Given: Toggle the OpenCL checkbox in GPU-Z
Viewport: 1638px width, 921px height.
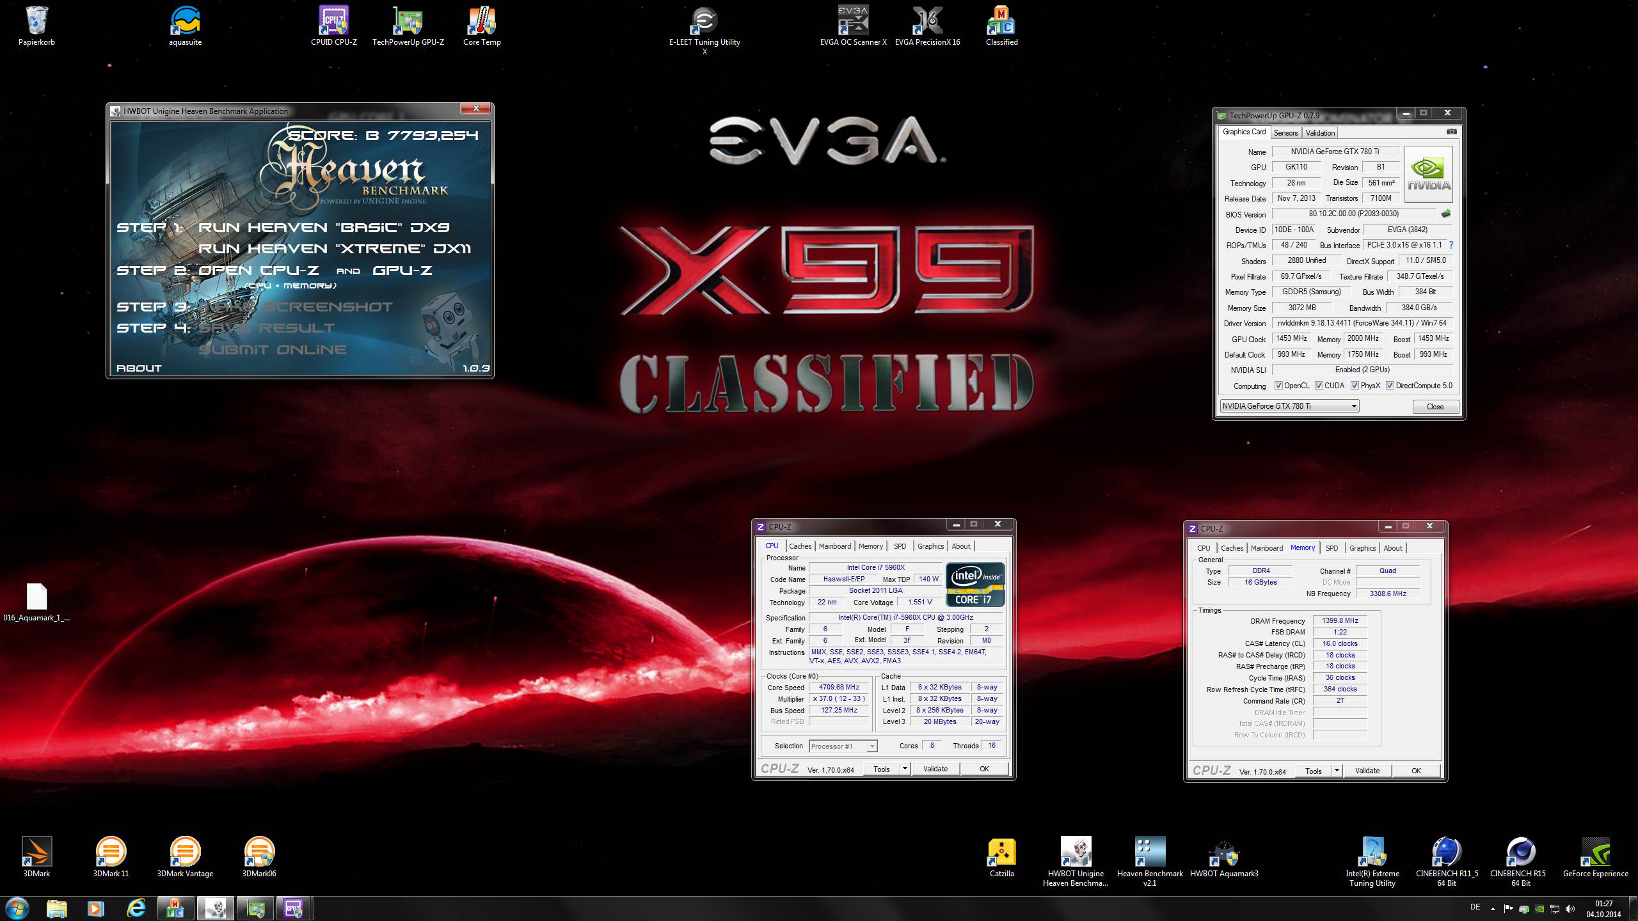Looking at the screenshot, I should [1278, 386].
